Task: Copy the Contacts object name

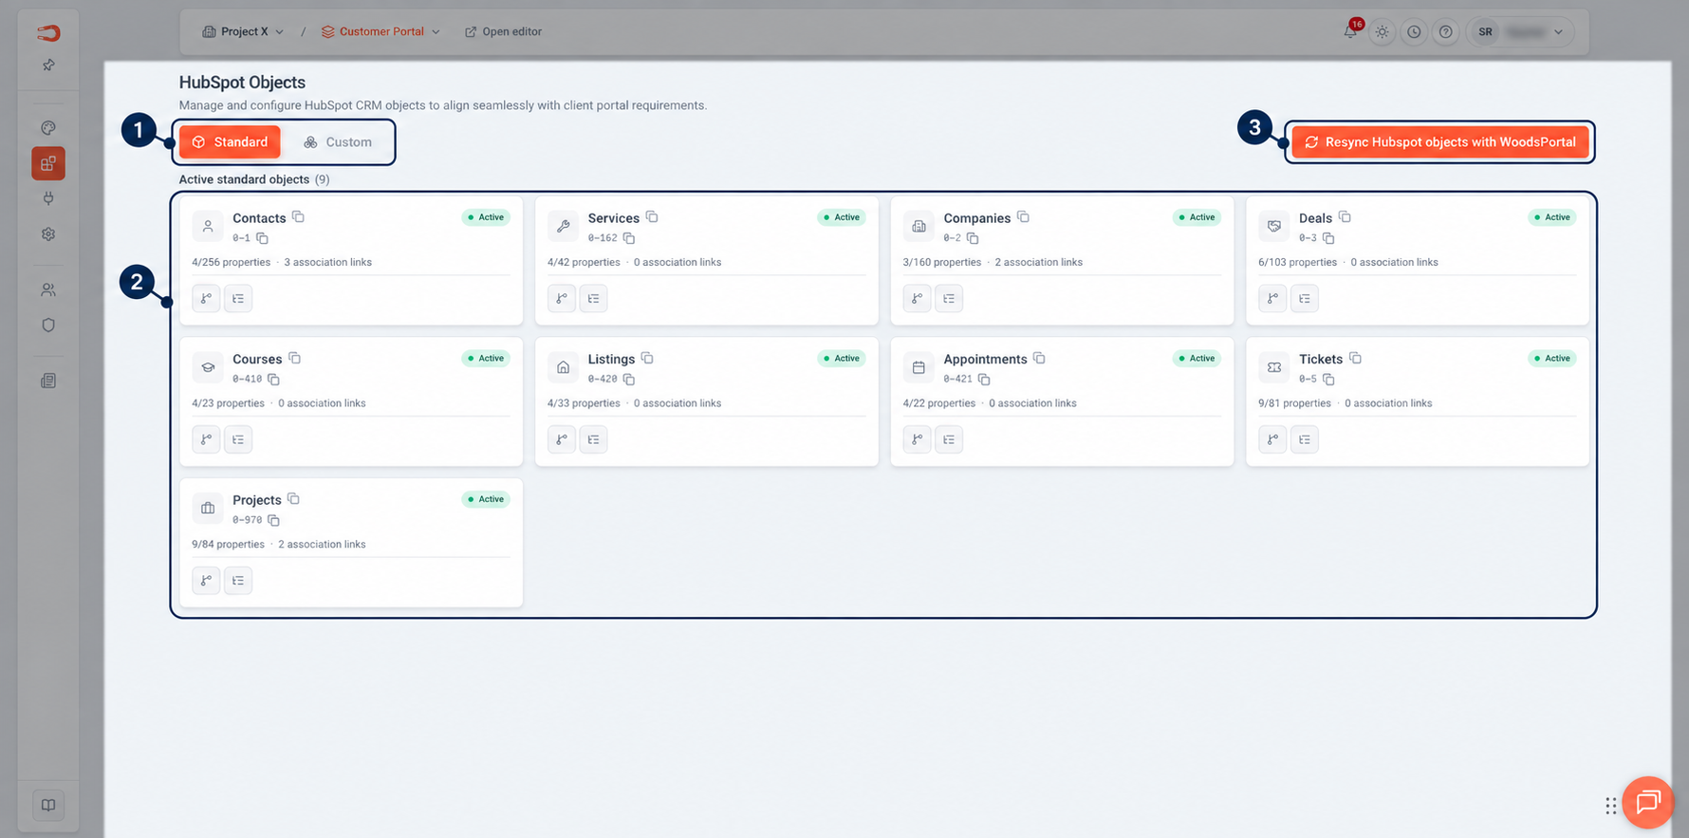Action: tap(298, 217)
